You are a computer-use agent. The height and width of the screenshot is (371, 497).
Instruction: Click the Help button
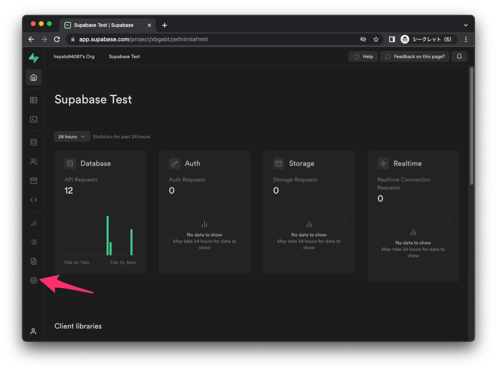point(363,56)
